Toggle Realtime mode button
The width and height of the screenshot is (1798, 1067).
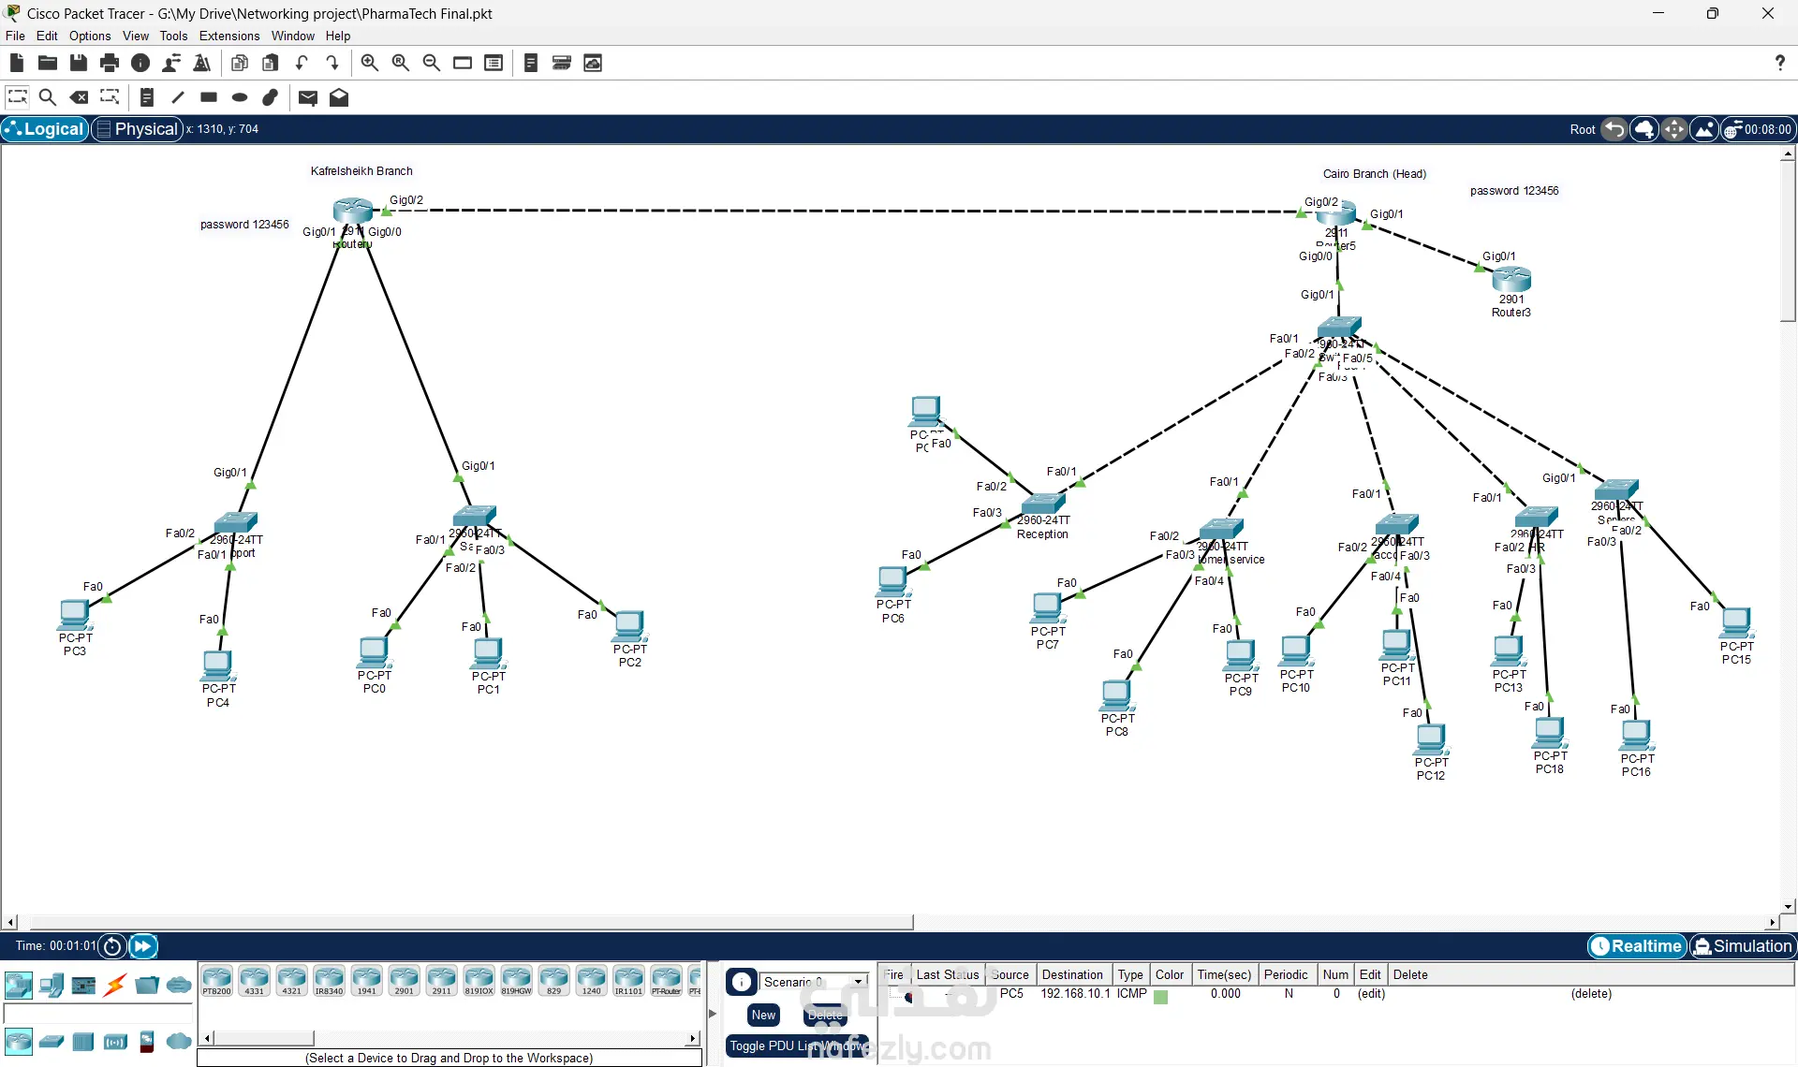pyautogui.click(x=1636, y=946)
